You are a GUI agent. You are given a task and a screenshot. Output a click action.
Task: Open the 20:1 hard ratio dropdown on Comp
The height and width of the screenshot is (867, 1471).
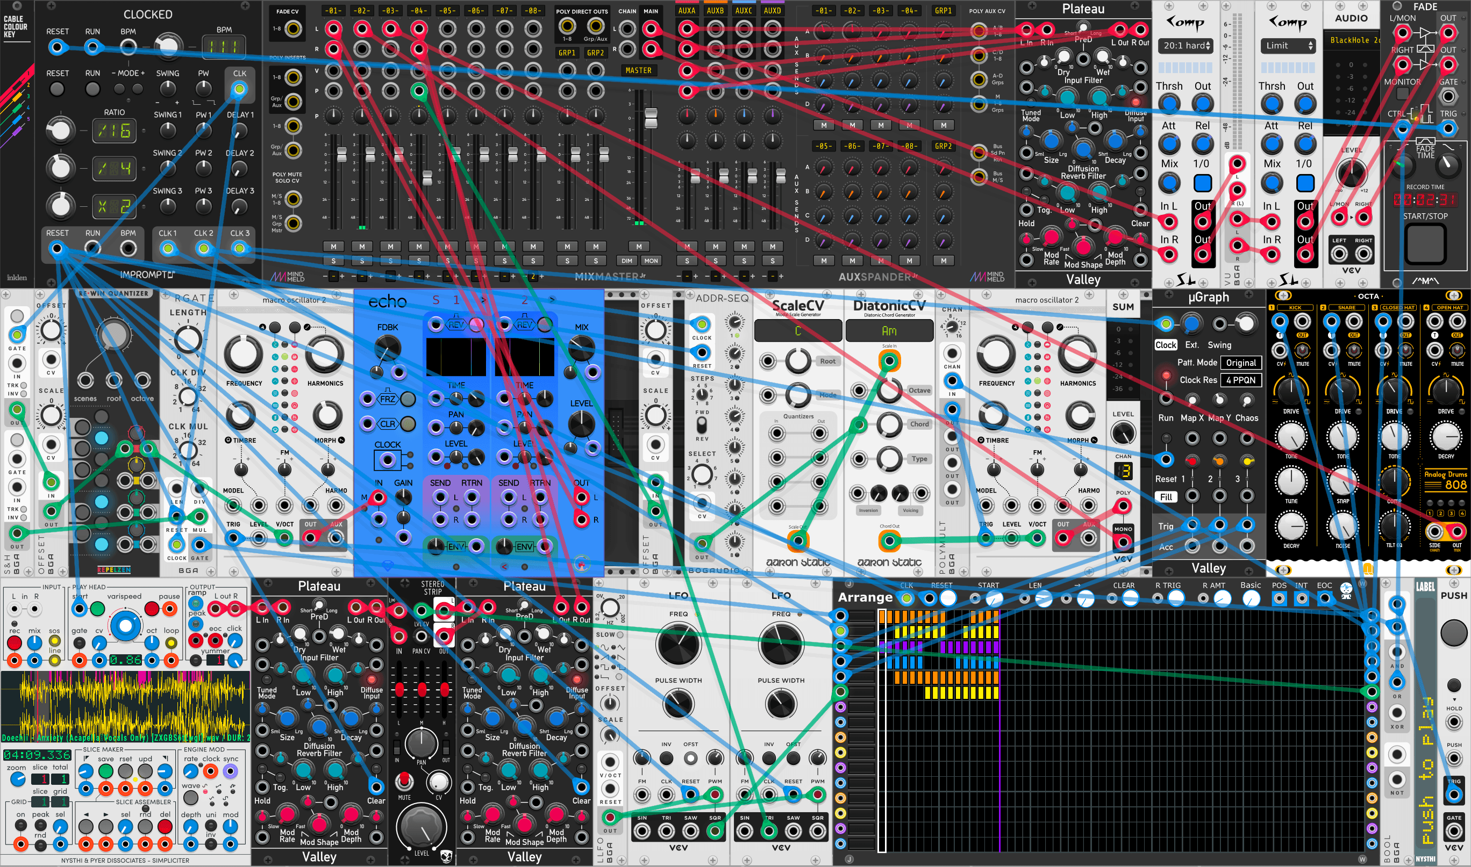1185,46
